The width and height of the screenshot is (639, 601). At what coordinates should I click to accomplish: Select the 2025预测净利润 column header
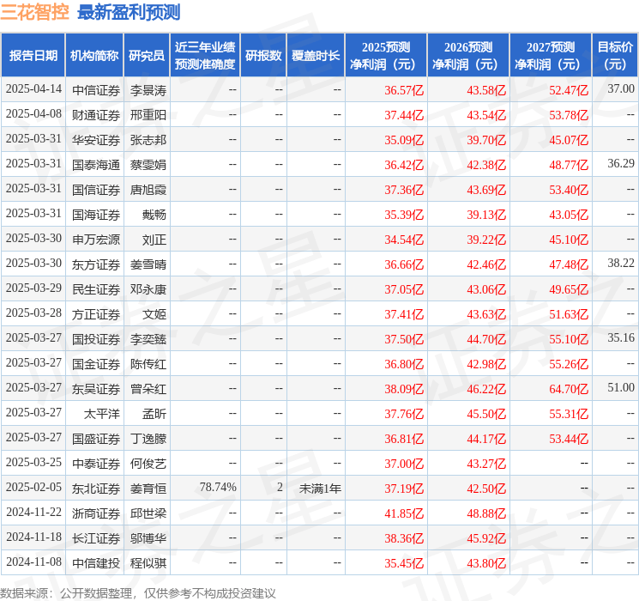[386, 55]
